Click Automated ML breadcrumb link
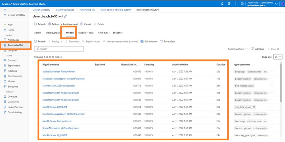 tap(87, 10)
